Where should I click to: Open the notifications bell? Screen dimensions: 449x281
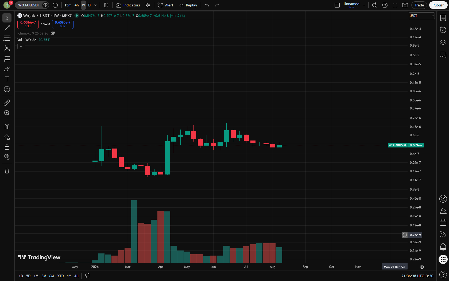443,247
